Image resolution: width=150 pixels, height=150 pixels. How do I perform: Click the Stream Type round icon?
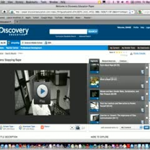tap(1, 127)
